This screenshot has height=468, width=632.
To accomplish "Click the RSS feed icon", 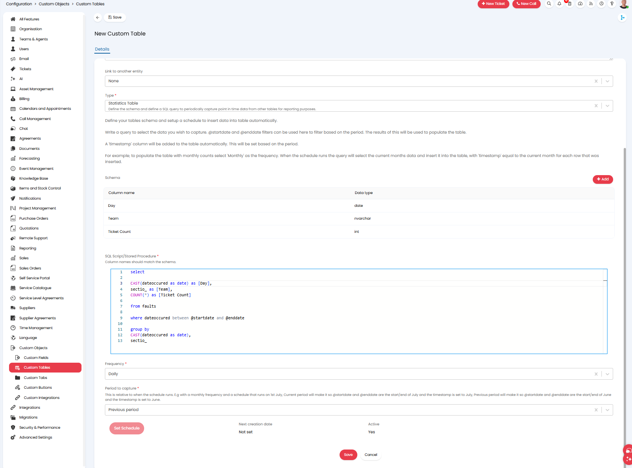I will [x=591, y=4].
